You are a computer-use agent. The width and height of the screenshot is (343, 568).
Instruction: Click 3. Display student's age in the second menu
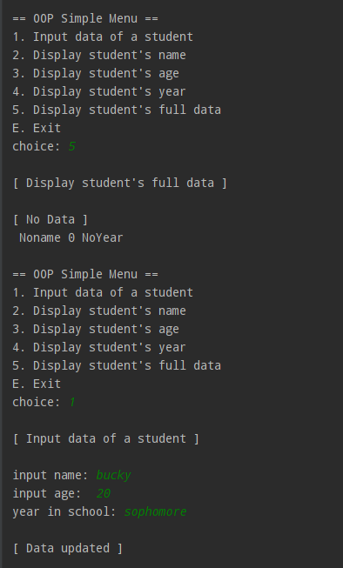coord(96,329)
